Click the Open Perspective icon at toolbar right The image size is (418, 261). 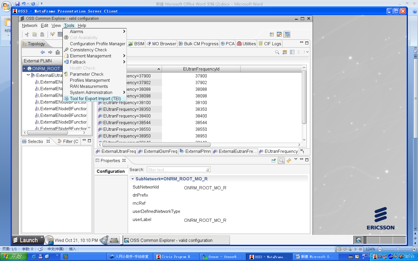272,34
